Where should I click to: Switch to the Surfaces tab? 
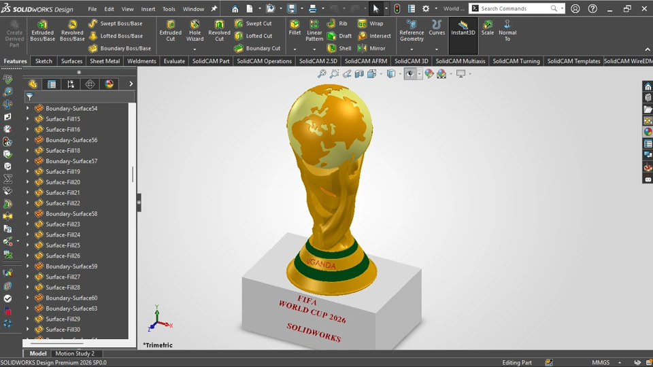coord(71,60)
